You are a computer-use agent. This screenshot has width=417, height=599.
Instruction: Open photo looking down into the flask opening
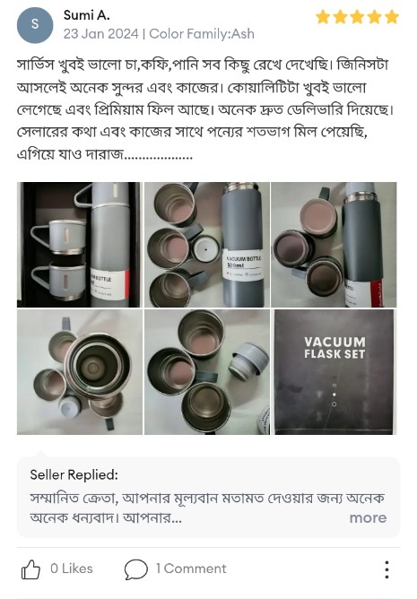(79, 372)
